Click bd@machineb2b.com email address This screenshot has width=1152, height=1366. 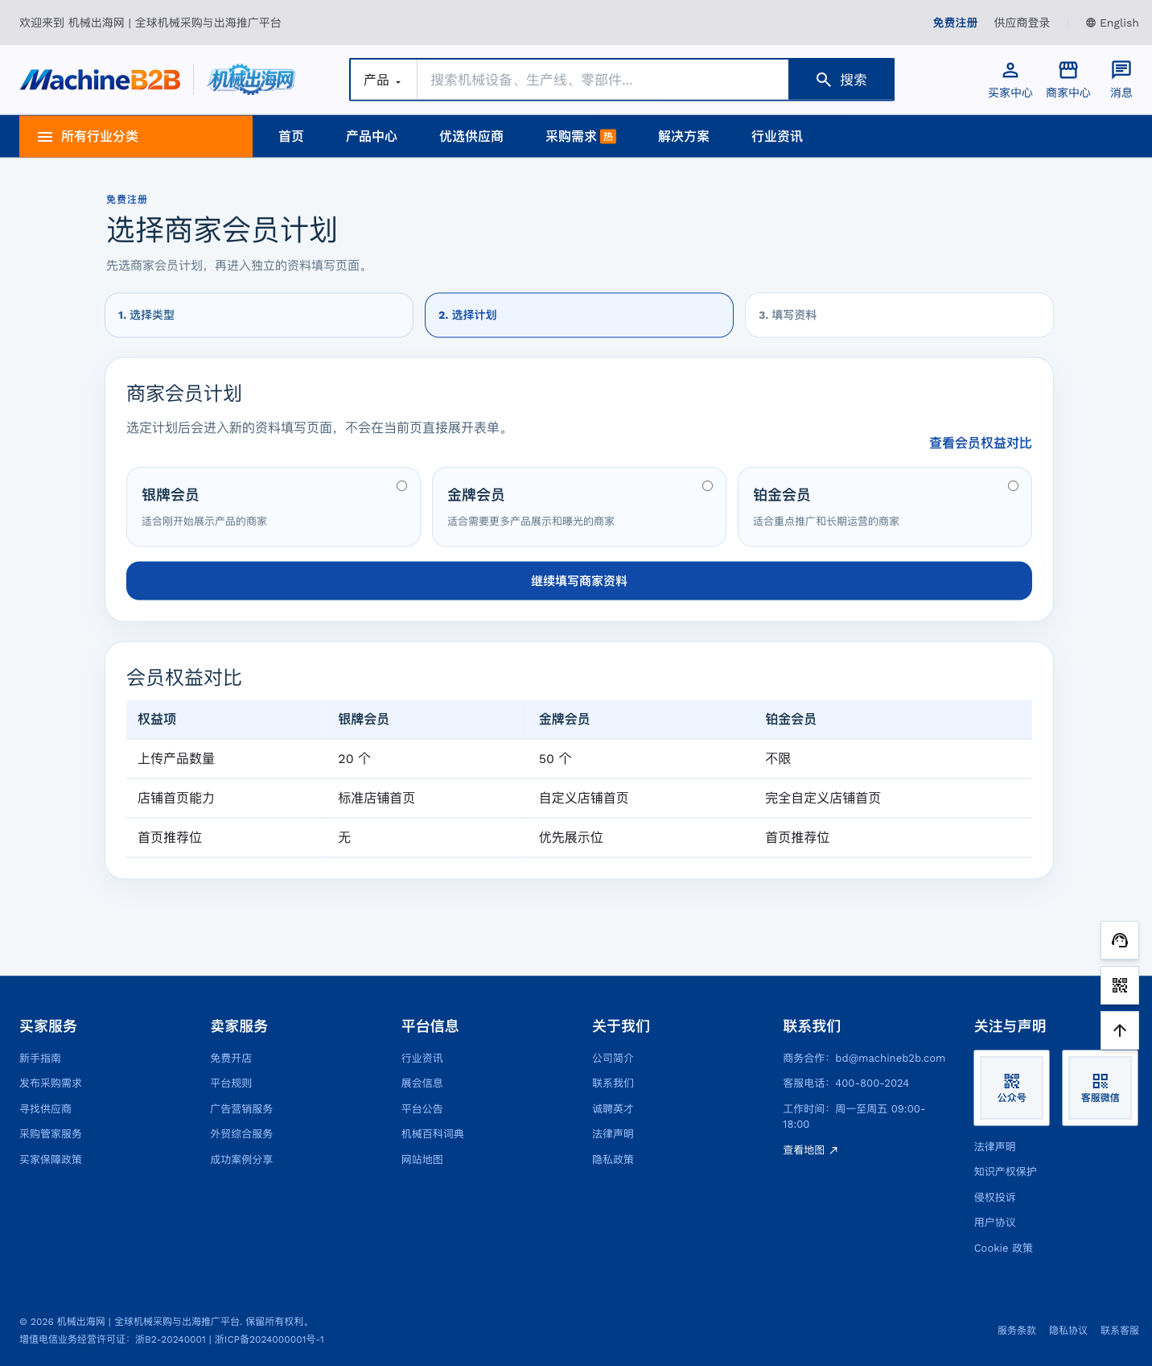coord(891,1059)
